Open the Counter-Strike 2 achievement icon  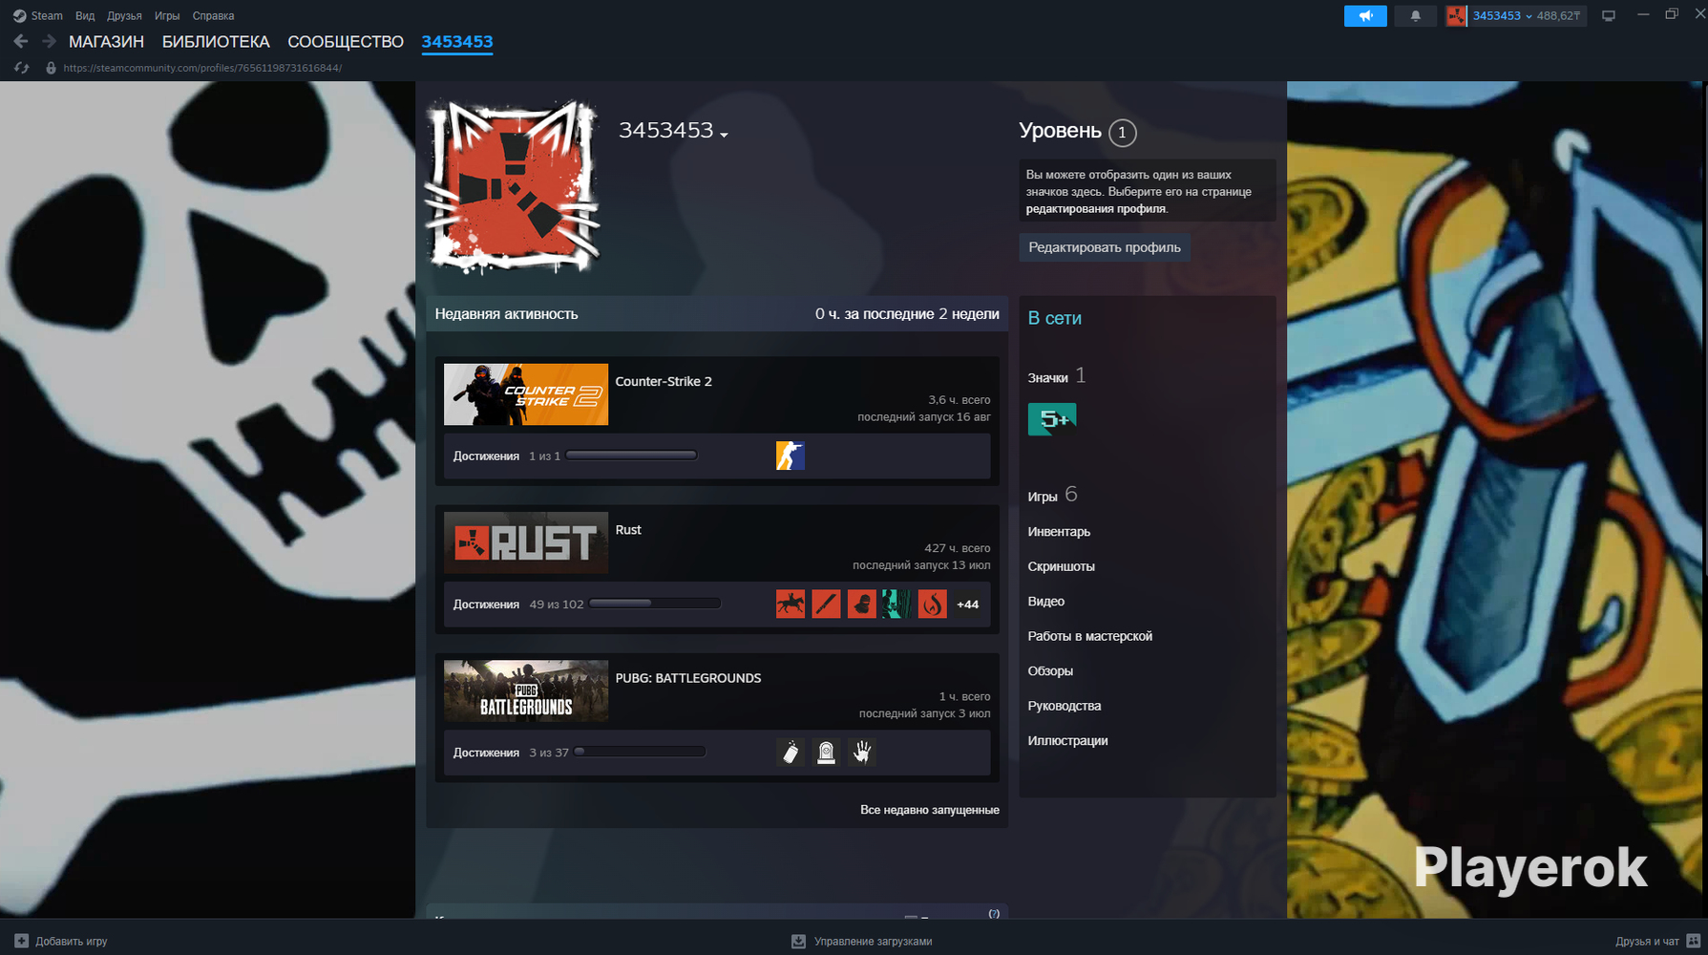pyautogui.click(x=791, y=456)
